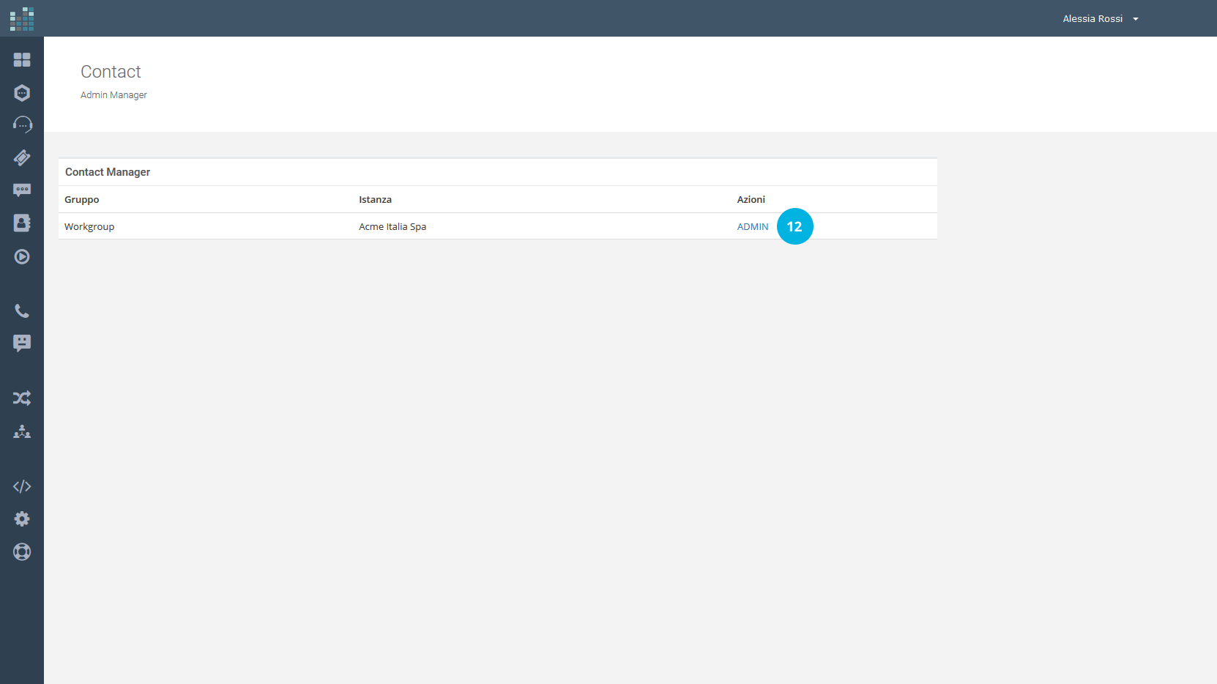Open the chat bubble messages icon in sidebar

pos(22,190)
